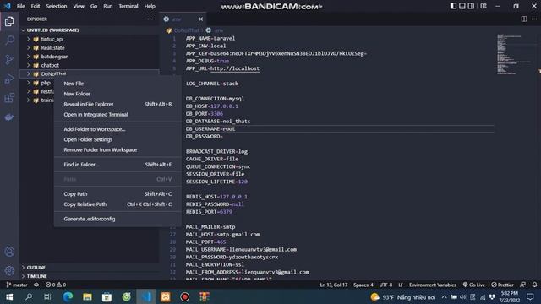Open feedback icon in status bar

click(x=522, y=285)
